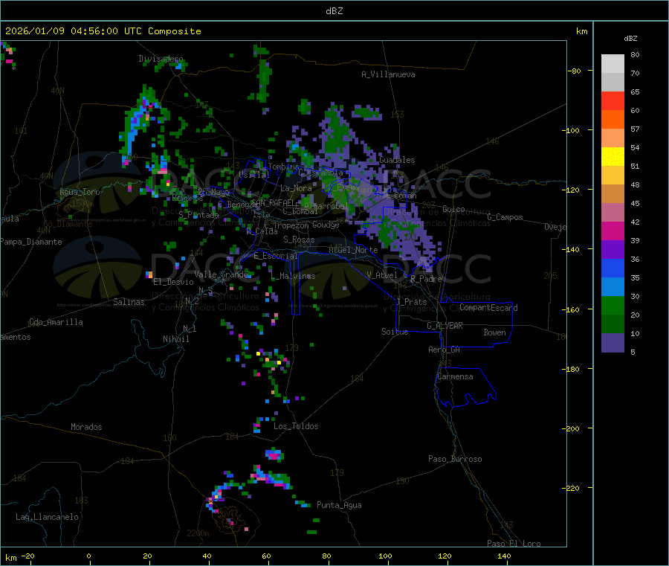Select the 'S_Pintada' label
669x566 pixels.
coord(198,215)
